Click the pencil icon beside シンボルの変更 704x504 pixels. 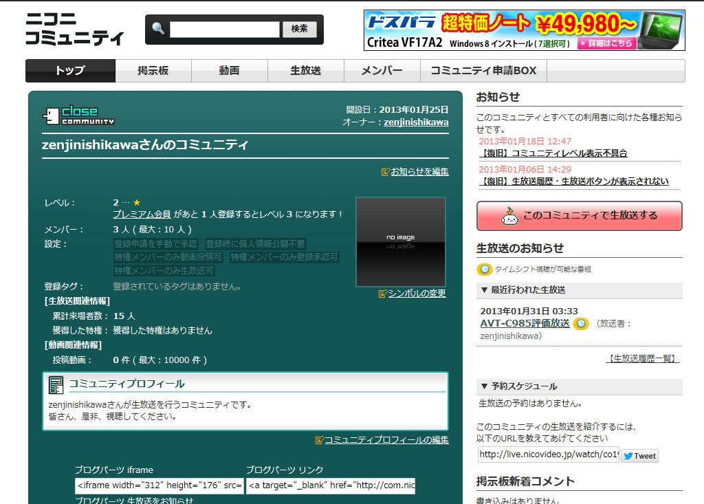coord(382,294)
